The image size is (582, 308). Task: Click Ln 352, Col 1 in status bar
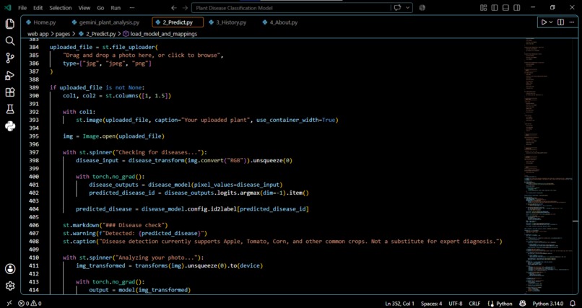pyautogui.click(x=399, y=304)
